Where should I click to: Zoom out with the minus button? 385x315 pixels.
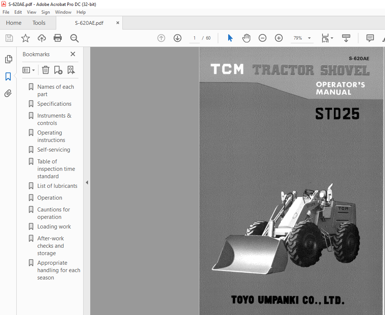tap(263, 38)
